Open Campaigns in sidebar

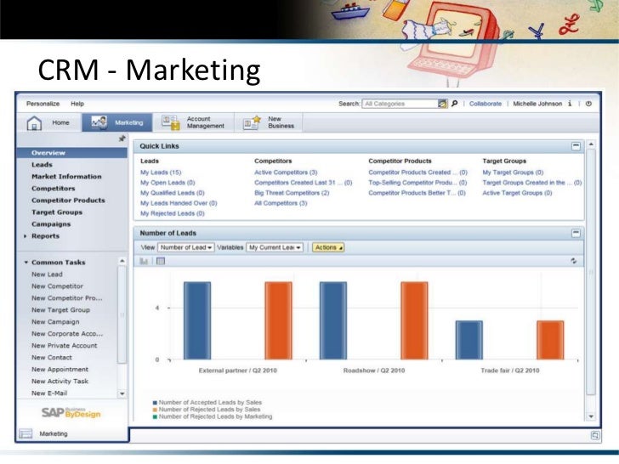click(x=51, y=224)
